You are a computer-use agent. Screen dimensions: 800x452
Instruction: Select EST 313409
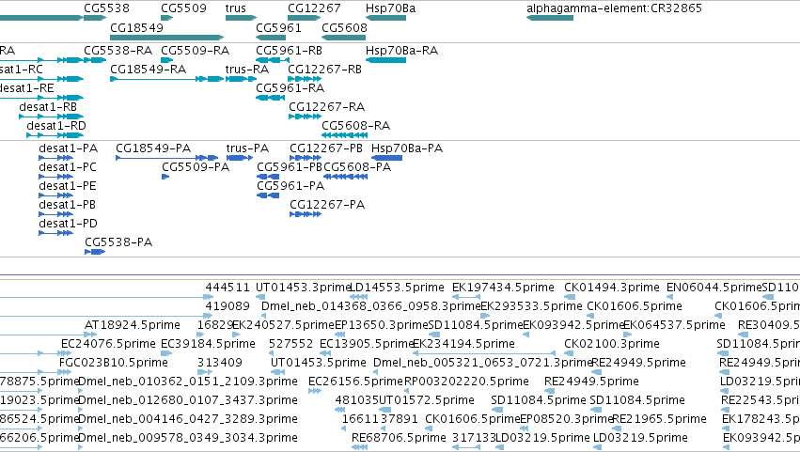pos(220,364)
